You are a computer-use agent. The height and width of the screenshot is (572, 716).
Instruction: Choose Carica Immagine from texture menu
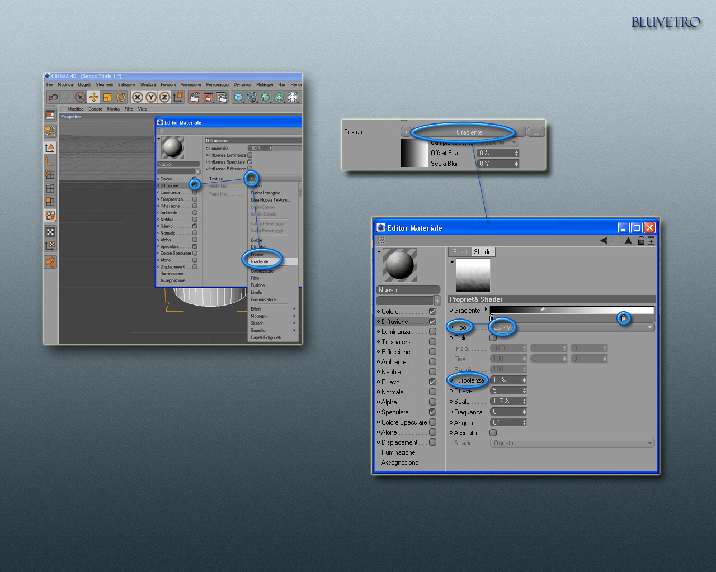click(x=267, y=193)
